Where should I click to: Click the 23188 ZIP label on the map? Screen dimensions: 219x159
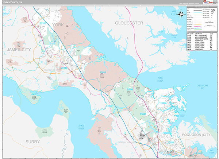click(43, 24)
